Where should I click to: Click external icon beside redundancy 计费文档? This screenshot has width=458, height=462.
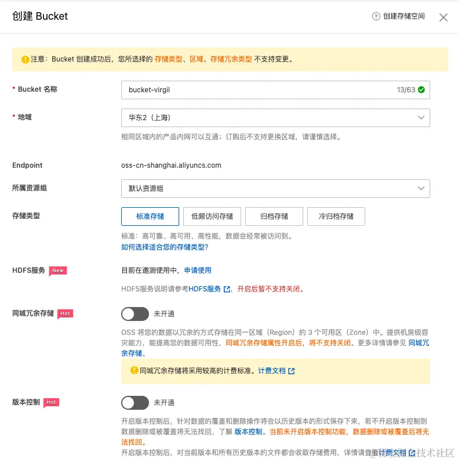(x=292, y=371)
